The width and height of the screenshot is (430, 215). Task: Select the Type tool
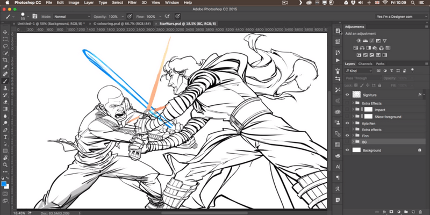click(5, 137)
